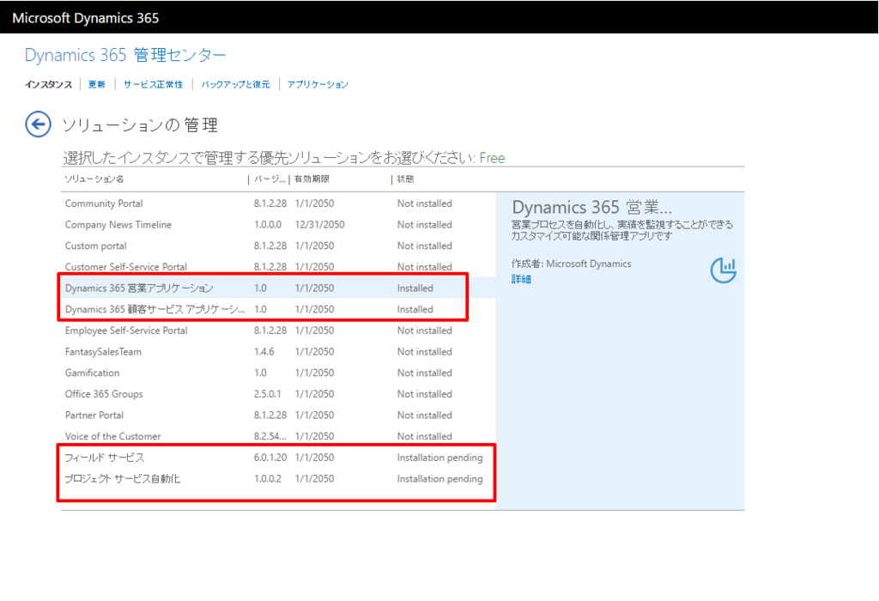Click the 詳細 link in details panel

coord(521,279)
